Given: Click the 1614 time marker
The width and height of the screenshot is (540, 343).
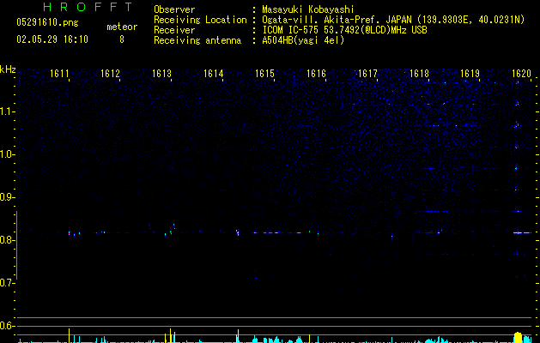Looking at the screenshot, I should (213, 74).
